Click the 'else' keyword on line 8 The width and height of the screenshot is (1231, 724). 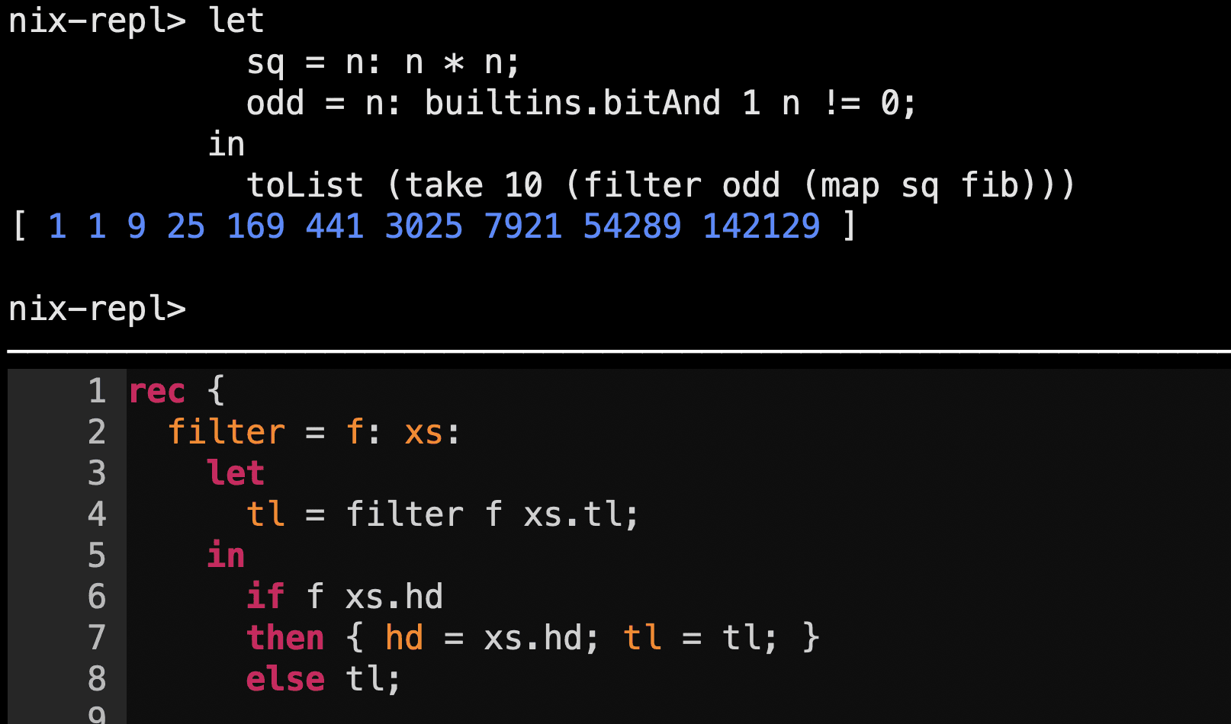[285, 679]
